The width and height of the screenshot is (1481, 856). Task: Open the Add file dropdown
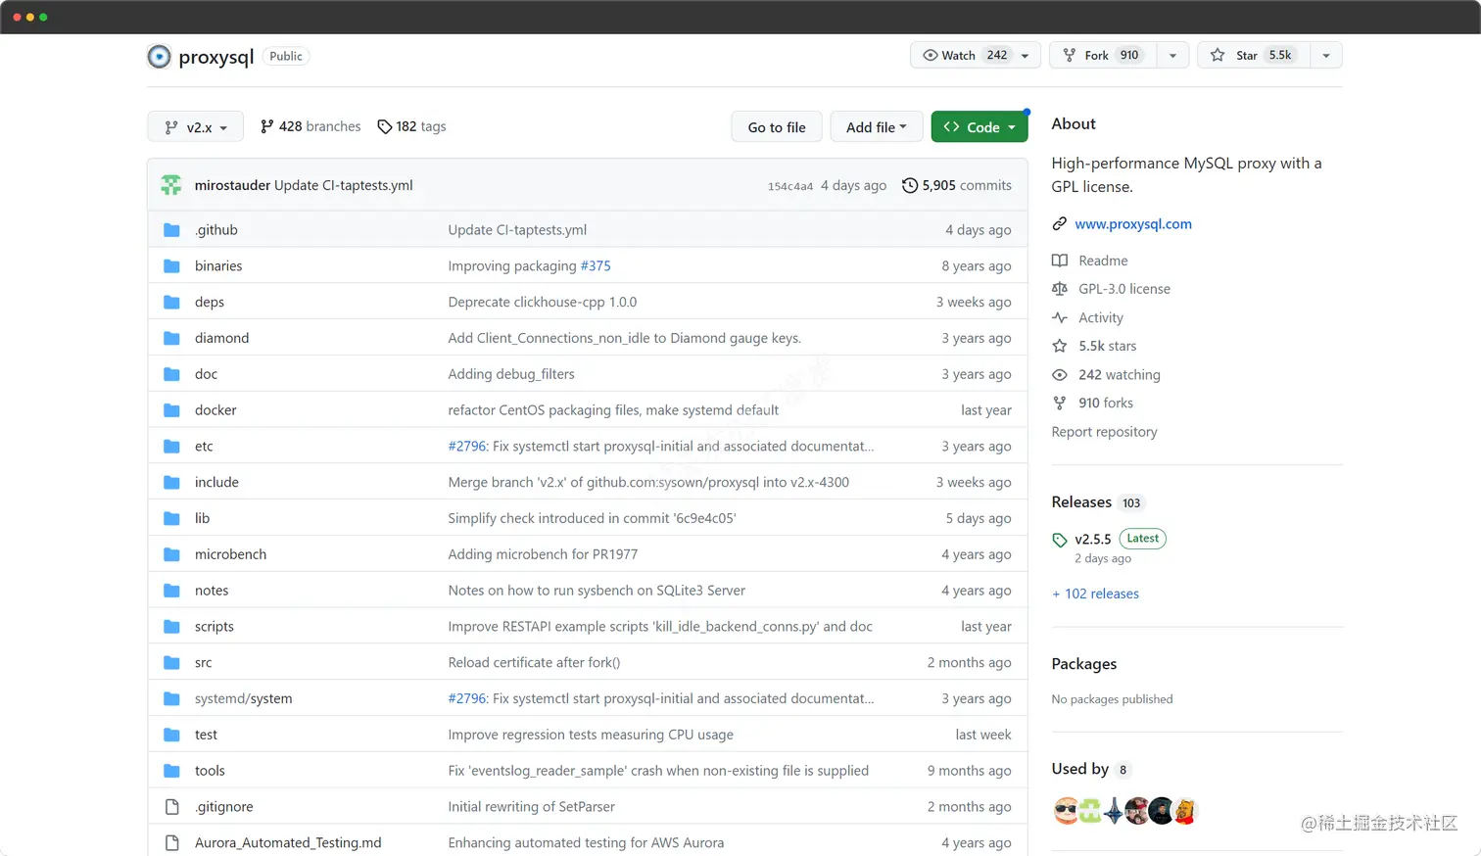click(876, 127)
